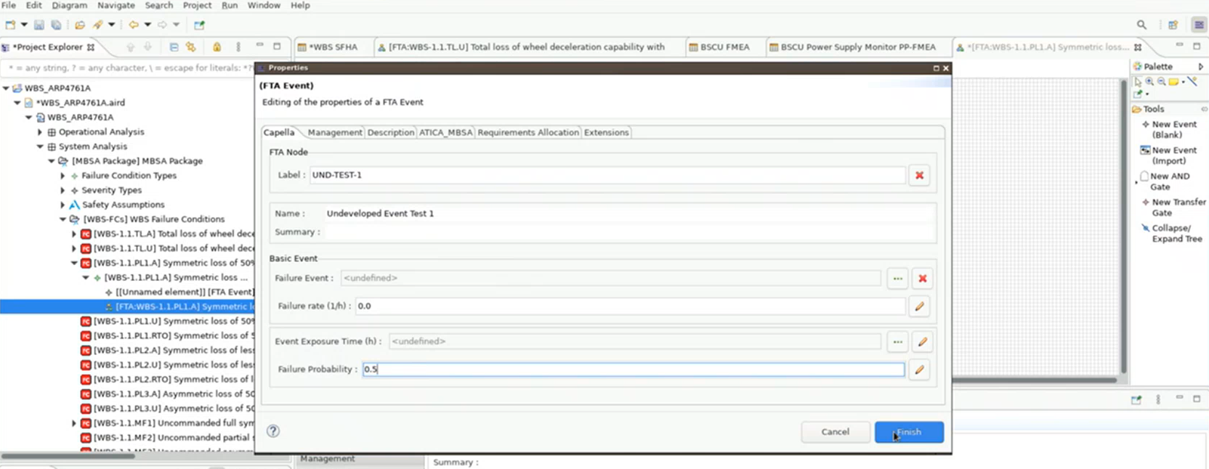Click the Cancel button

tap(836, 432)
